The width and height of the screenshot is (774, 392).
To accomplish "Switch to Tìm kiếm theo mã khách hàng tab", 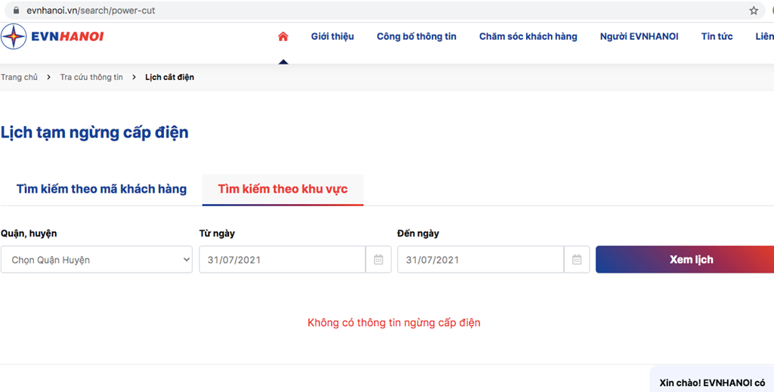I will click(x=102, y=189).
